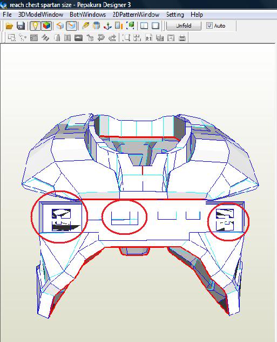
Task: Click the undo curved arrow icon
Action: click(x=101, y=38)
